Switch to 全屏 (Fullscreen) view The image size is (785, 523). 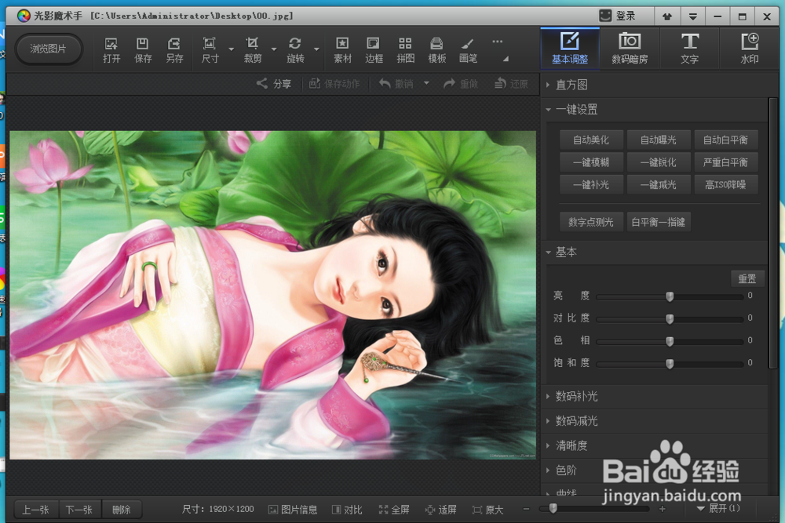394,510
